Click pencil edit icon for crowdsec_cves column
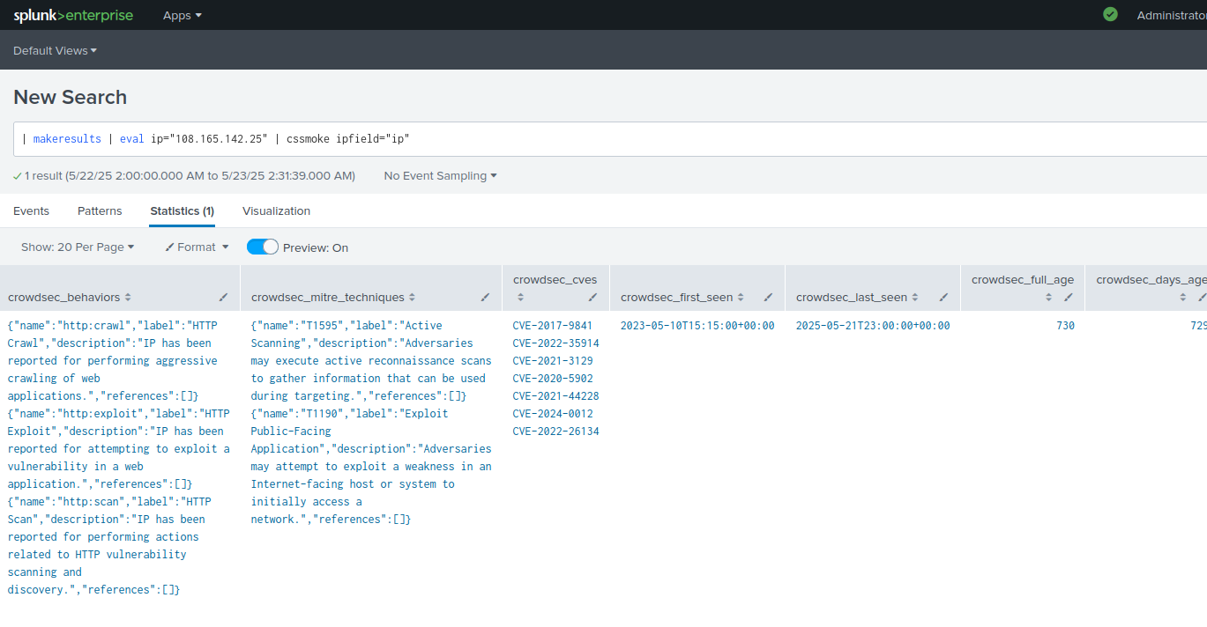 click(592, 298)
